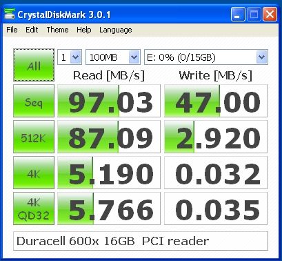Open the Edit menu
The height and width of the screenshot is (261, 282).
click(32, 30)
